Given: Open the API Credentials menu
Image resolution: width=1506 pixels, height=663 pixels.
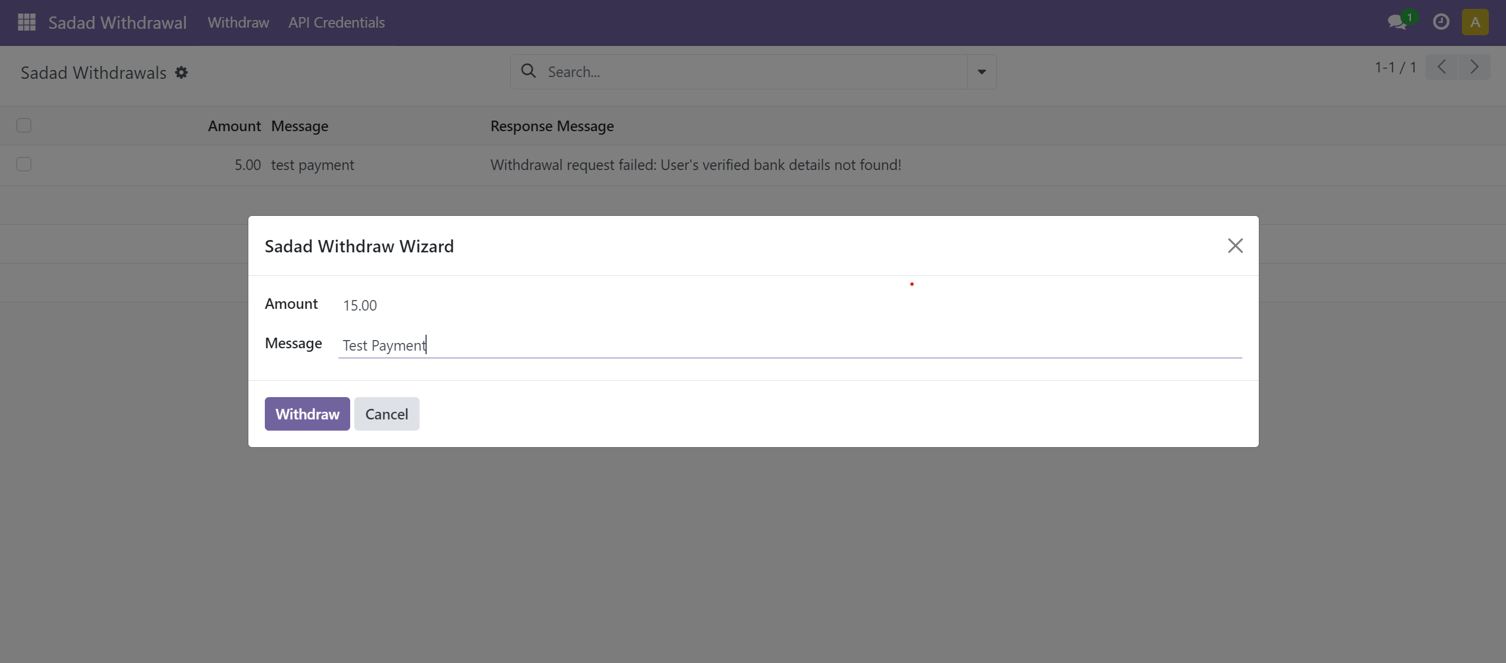Looking at the screenshot, I should (x=337, y=22).
